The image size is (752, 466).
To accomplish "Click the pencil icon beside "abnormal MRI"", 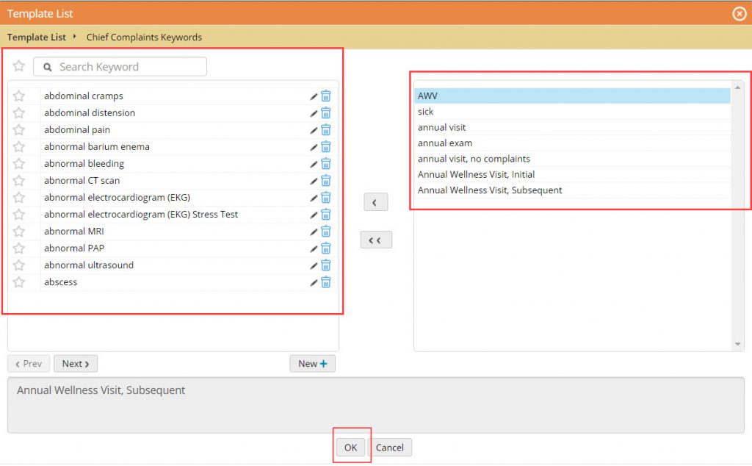I will (314, 231).
